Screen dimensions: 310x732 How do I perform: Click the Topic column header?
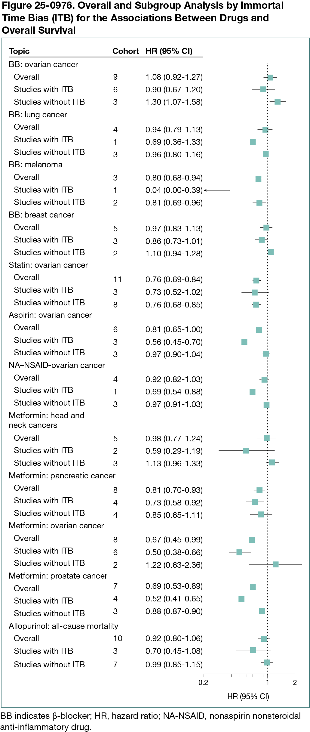click(x=19, y=51)
